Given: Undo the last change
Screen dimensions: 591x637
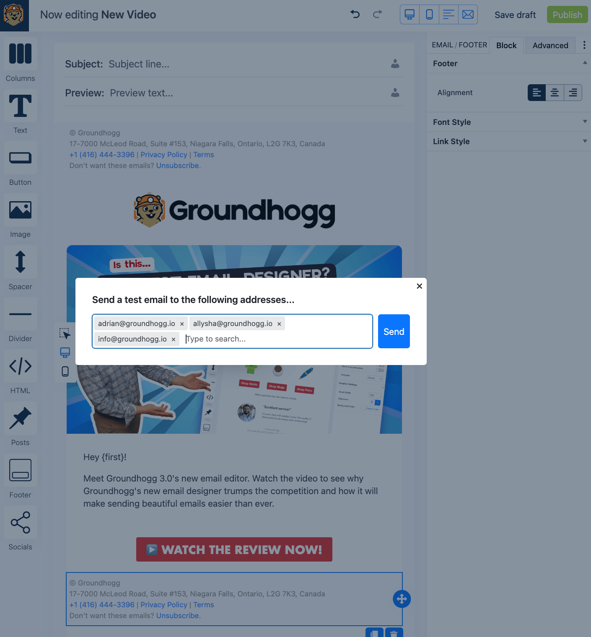Looking at the screenshot, I should 355,14.
